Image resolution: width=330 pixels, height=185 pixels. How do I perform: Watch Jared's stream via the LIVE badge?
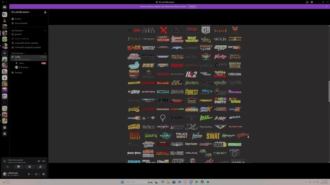coord(44,63)
